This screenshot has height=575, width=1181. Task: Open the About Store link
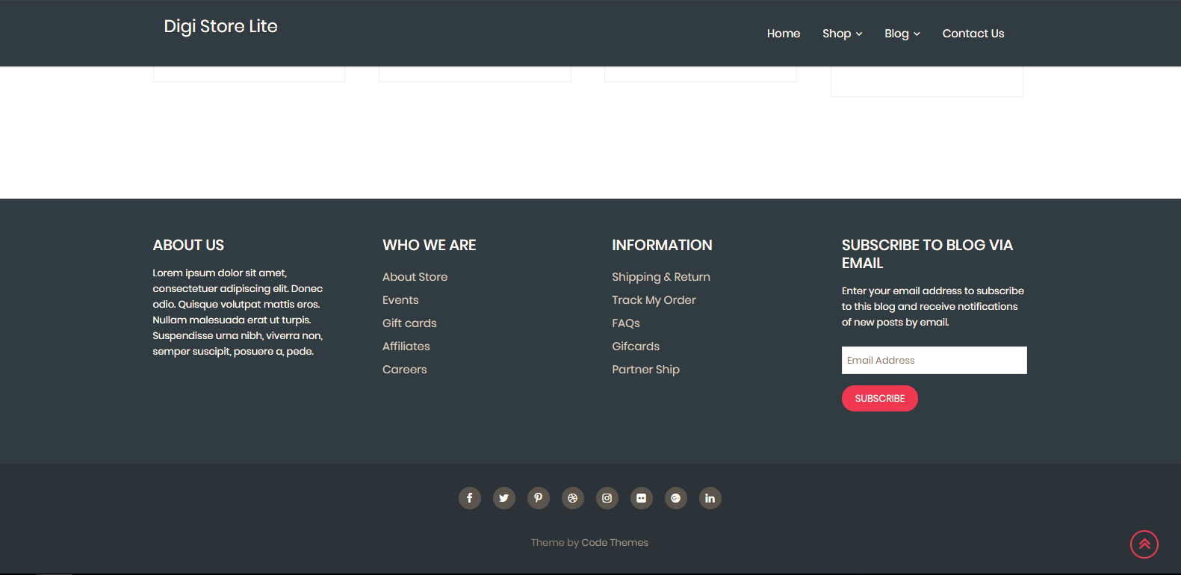pyautogui.click(x=415, y=277)
